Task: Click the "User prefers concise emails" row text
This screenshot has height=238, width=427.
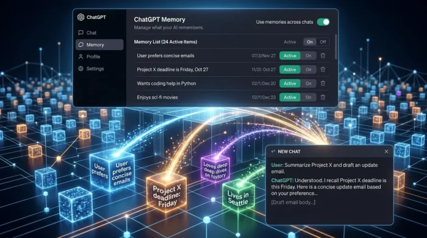Action: [x=165, y=56]
